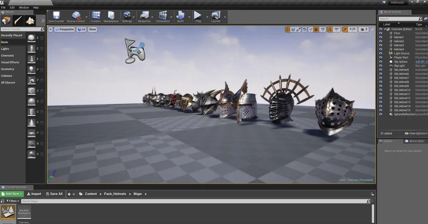Select the translate gizmo tool
The width and height of the screenshot is (428, 224).
287,29
